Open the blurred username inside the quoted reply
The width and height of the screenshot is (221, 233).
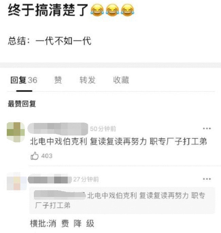point(60,195)
